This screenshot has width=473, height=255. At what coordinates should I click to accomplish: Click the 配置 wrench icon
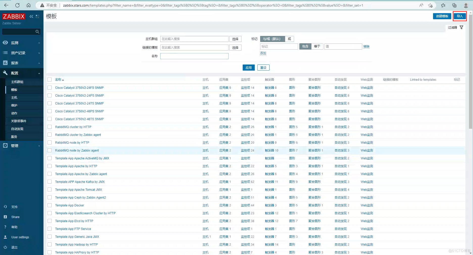click(x=5, y=73)
